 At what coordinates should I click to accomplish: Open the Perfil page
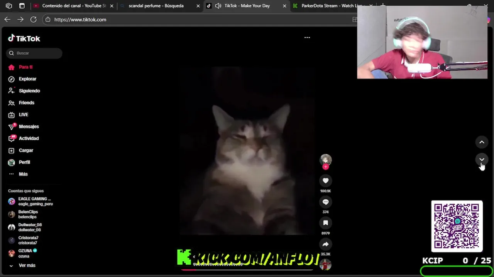coord(24,162)
